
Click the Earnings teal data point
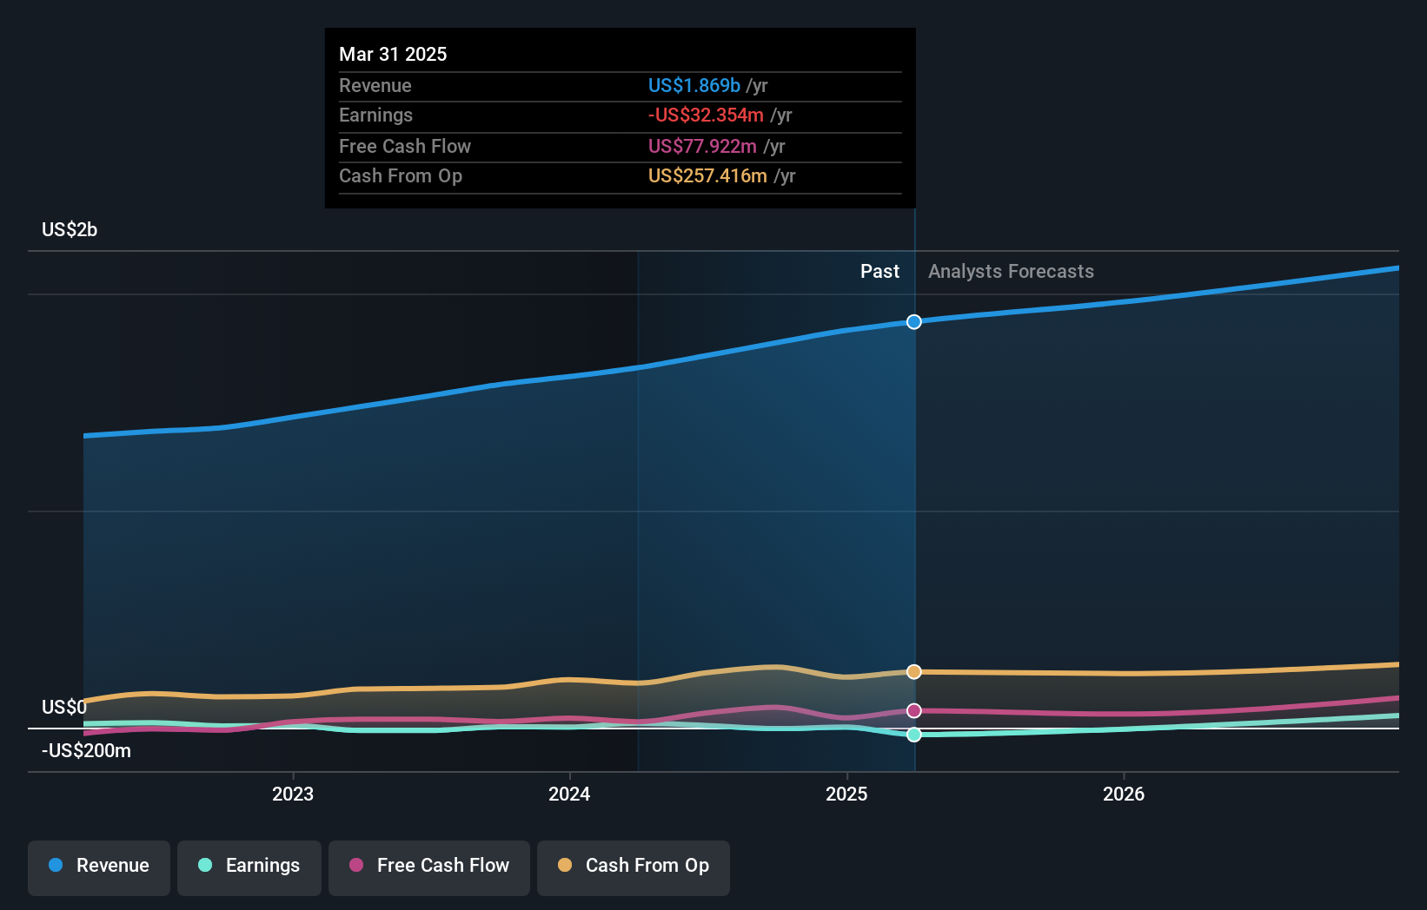point(914,735)
